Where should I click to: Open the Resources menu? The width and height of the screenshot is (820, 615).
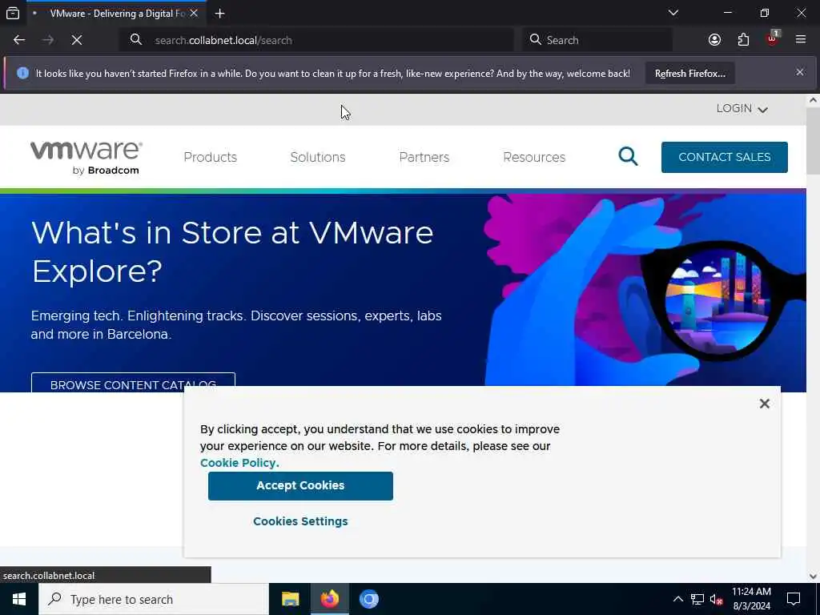point(534,157)
